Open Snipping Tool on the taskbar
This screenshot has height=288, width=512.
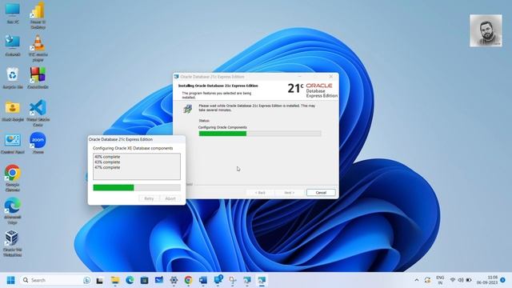233,280
